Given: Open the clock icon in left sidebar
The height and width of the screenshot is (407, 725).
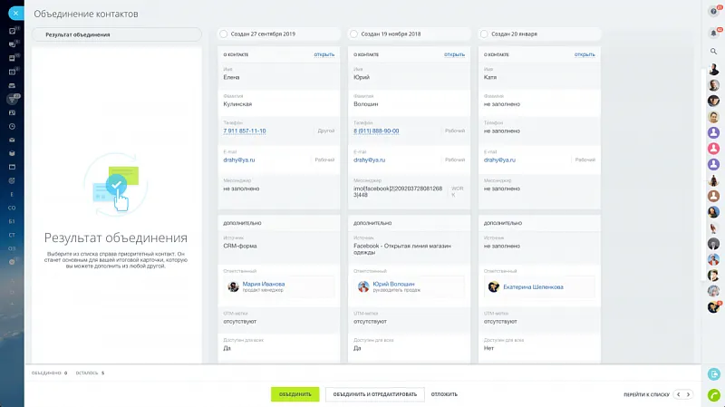Looking at the screenshot, I should pyautogui.click(x=12, y=126).
